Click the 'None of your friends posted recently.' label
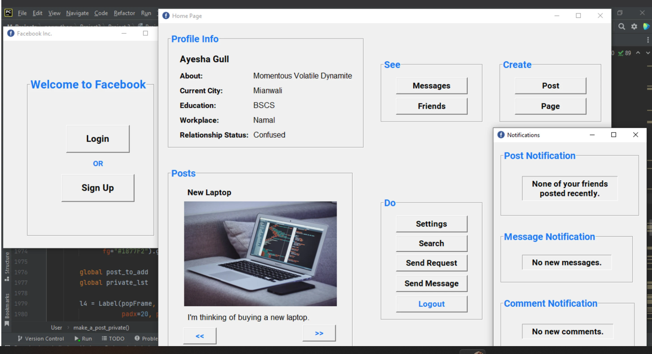The width and height of the screenshot is (652, 354). [x=570, y=188]
